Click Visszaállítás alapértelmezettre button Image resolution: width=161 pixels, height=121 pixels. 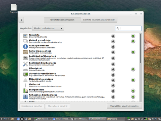(124, 106)
